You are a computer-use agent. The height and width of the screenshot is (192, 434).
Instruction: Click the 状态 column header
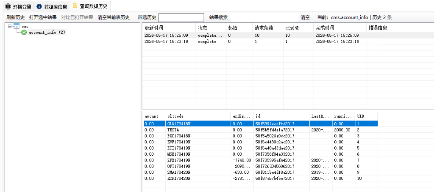211,27
